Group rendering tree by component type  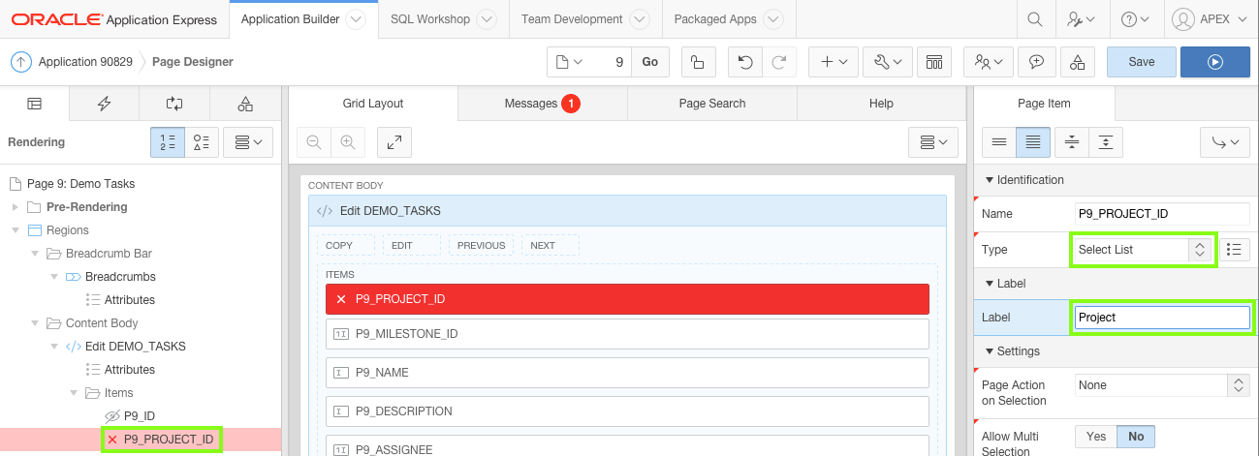[x=202, y=141]
